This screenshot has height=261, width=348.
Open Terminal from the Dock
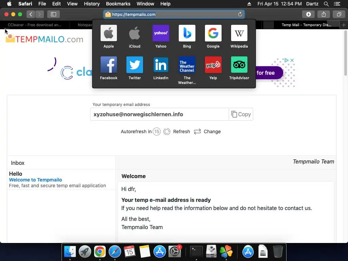coord(196,252)
